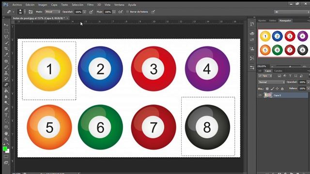The image size is (310, 174).
Task: Toggle lock position icon
Action: [x=277, y=89]
